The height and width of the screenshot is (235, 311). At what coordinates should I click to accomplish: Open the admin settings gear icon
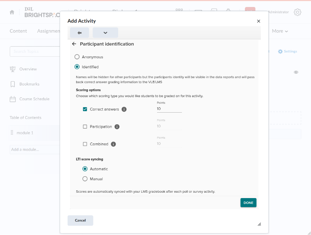(x=297, y=12)
